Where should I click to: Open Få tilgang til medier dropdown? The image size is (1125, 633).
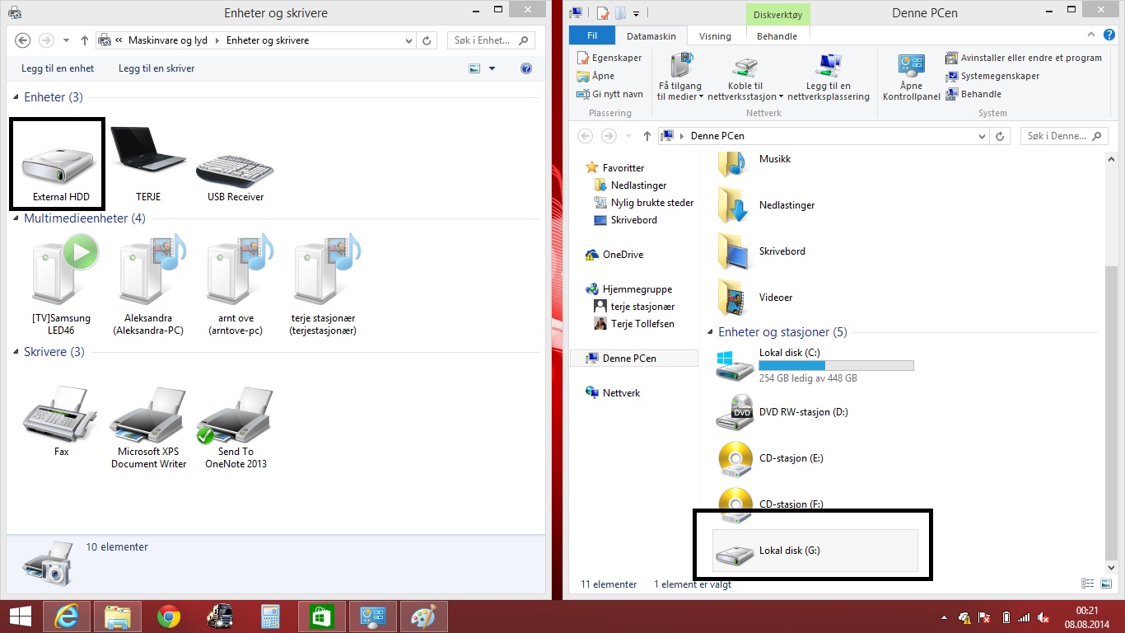(x=680, y=77)
